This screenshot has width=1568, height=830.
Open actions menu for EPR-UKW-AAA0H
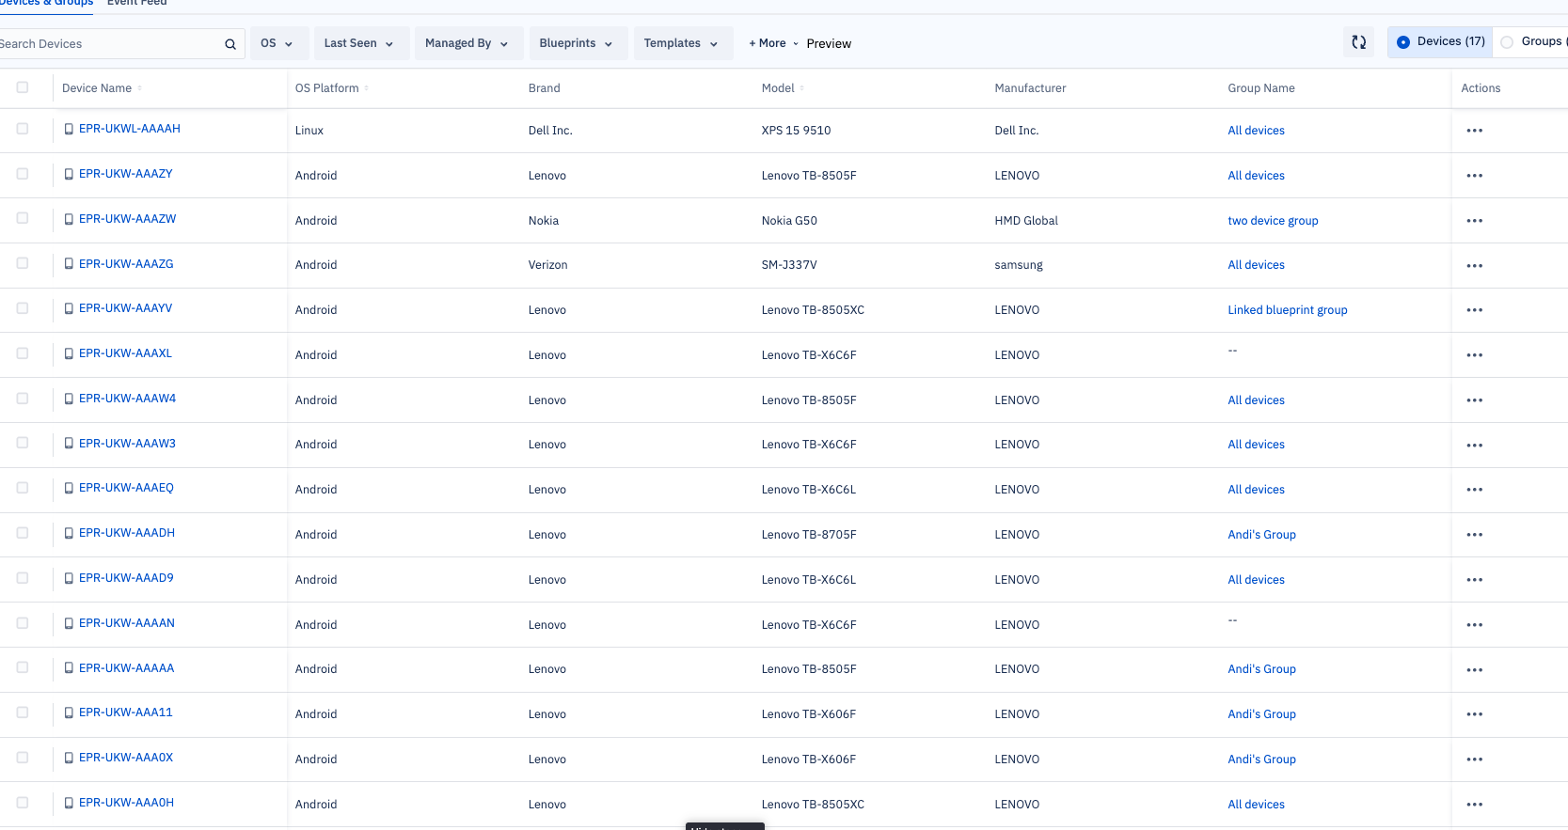[x=1474, y=805]
